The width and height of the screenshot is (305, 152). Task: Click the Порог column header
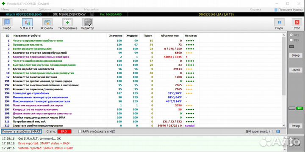(147, 35)
